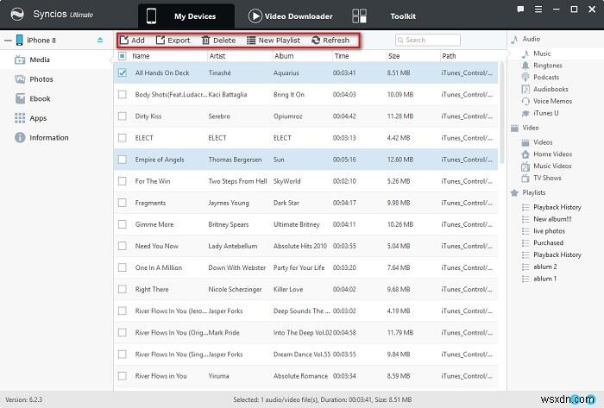Open the Home Videos category

click(x=552, y=154)
